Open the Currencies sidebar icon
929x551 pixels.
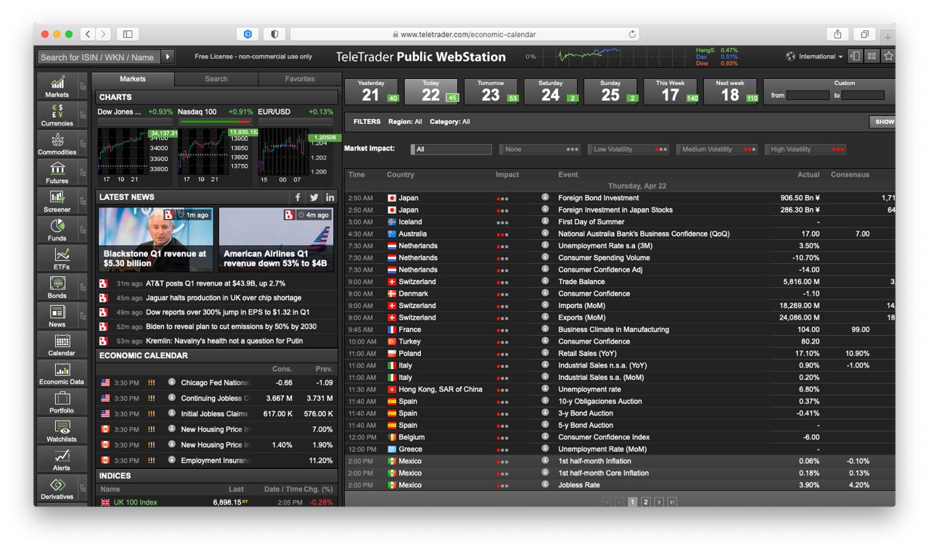(x=57, y=115)
